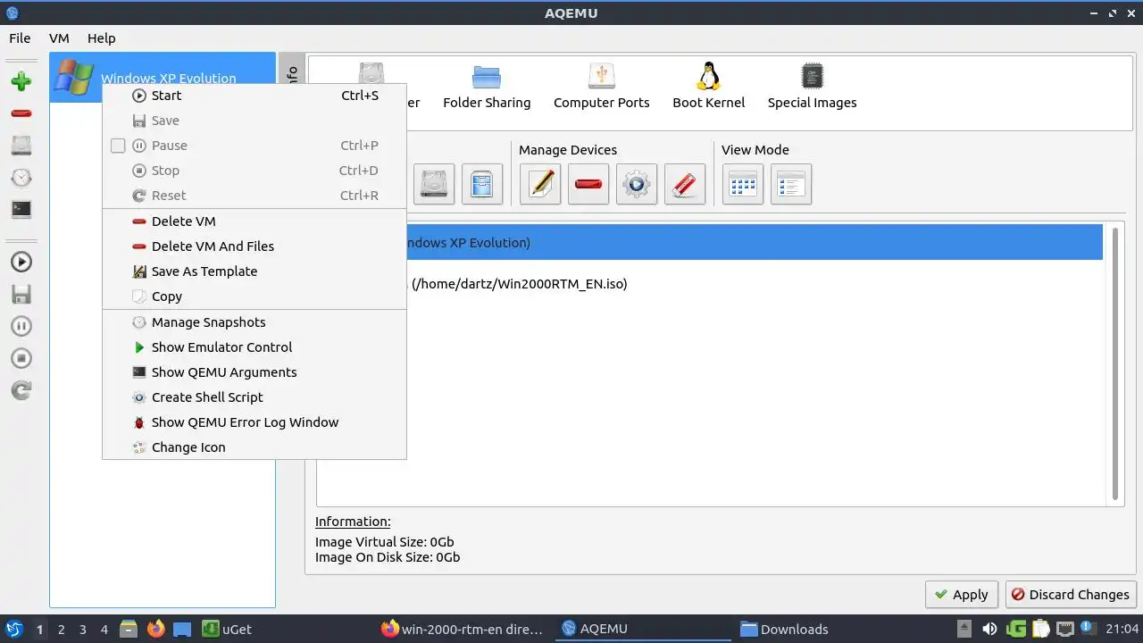Switch to workspace 2 on taskbar
Viewport: 1143px width, 643px height.
tap(61, 630)
